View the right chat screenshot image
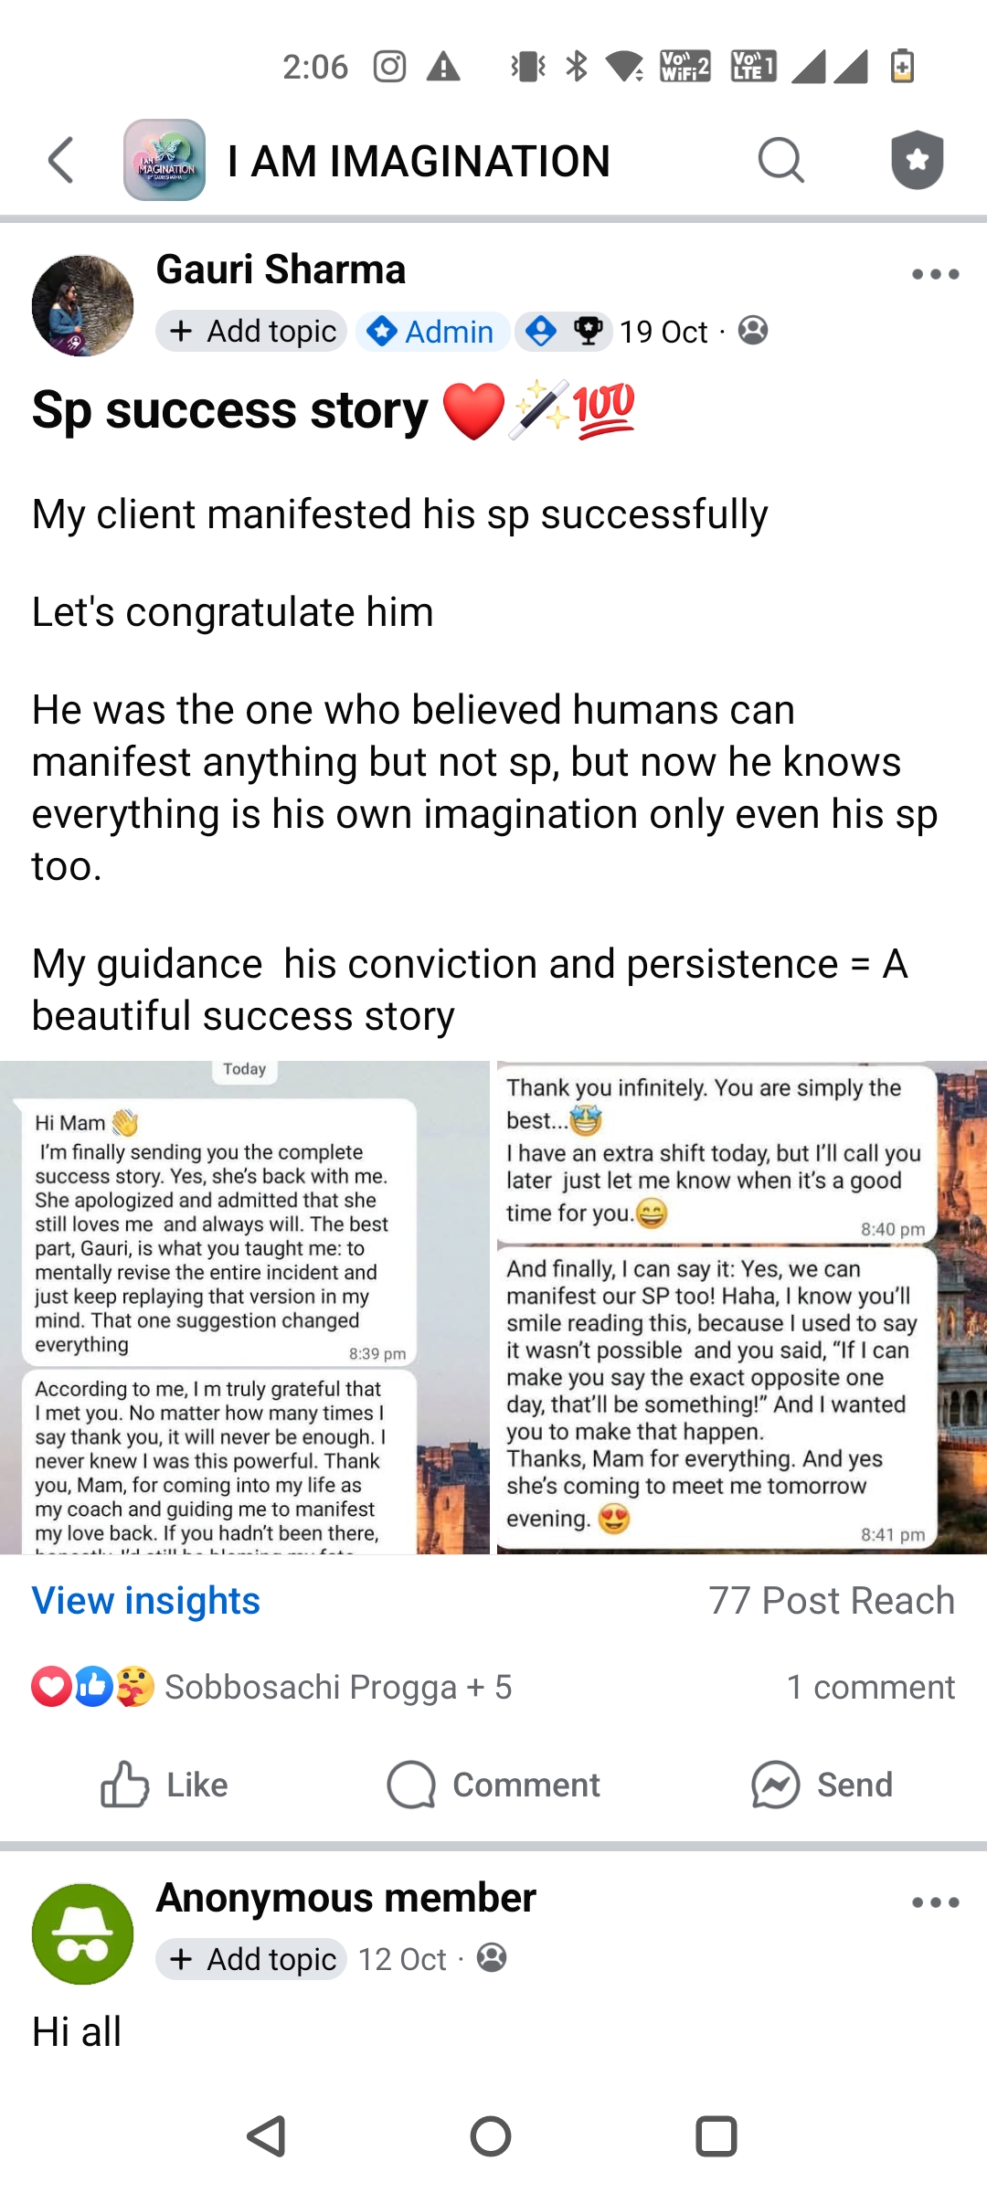This screenshot has width=987, height=2193. point(741,1307)
